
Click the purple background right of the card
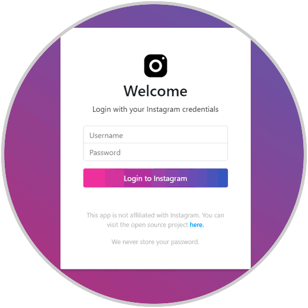(277, 154)
